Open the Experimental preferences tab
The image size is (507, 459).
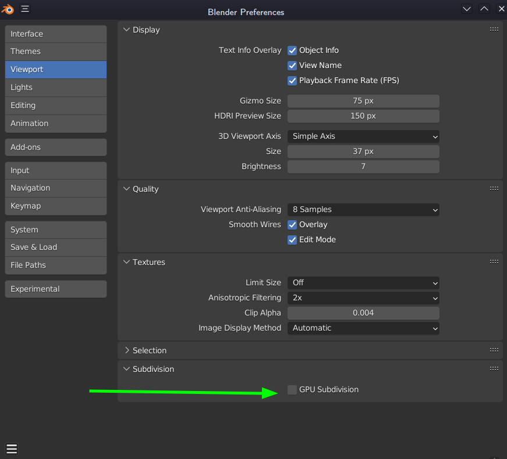[56, 289]
